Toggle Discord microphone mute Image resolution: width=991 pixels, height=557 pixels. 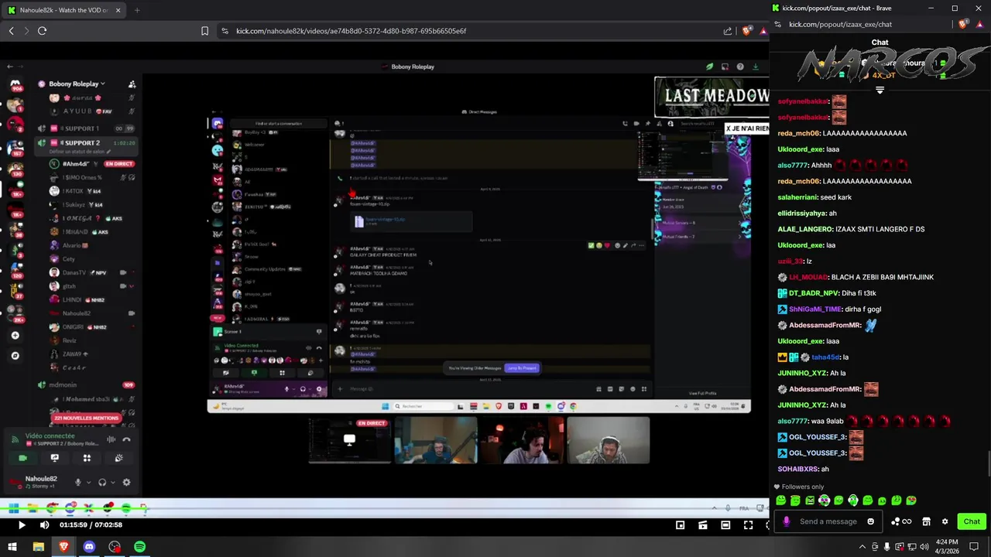click(77, 482)
